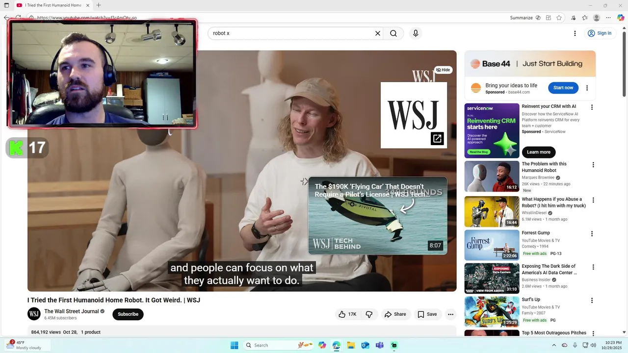
Task: Save the video to a playlist
Action: [x=427, y=314]
